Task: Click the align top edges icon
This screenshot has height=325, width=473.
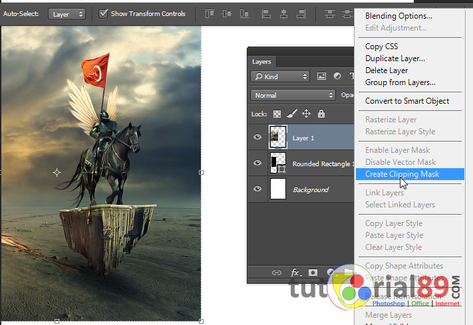Action: tap(210, 14)
